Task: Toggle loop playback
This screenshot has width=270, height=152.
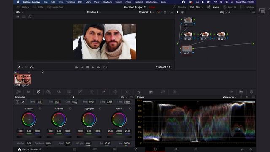Action: click(x=105, y=68)
